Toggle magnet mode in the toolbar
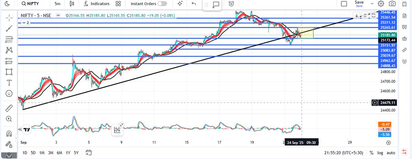412x159 pixels. (9, 133)
